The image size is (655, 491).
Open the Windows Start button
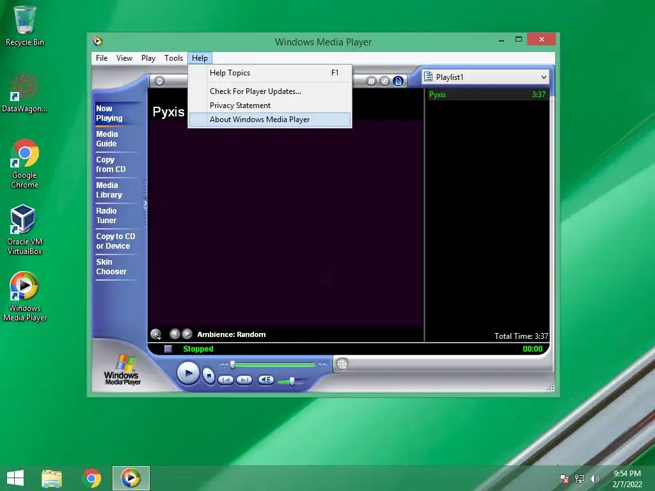coord(15,478)
